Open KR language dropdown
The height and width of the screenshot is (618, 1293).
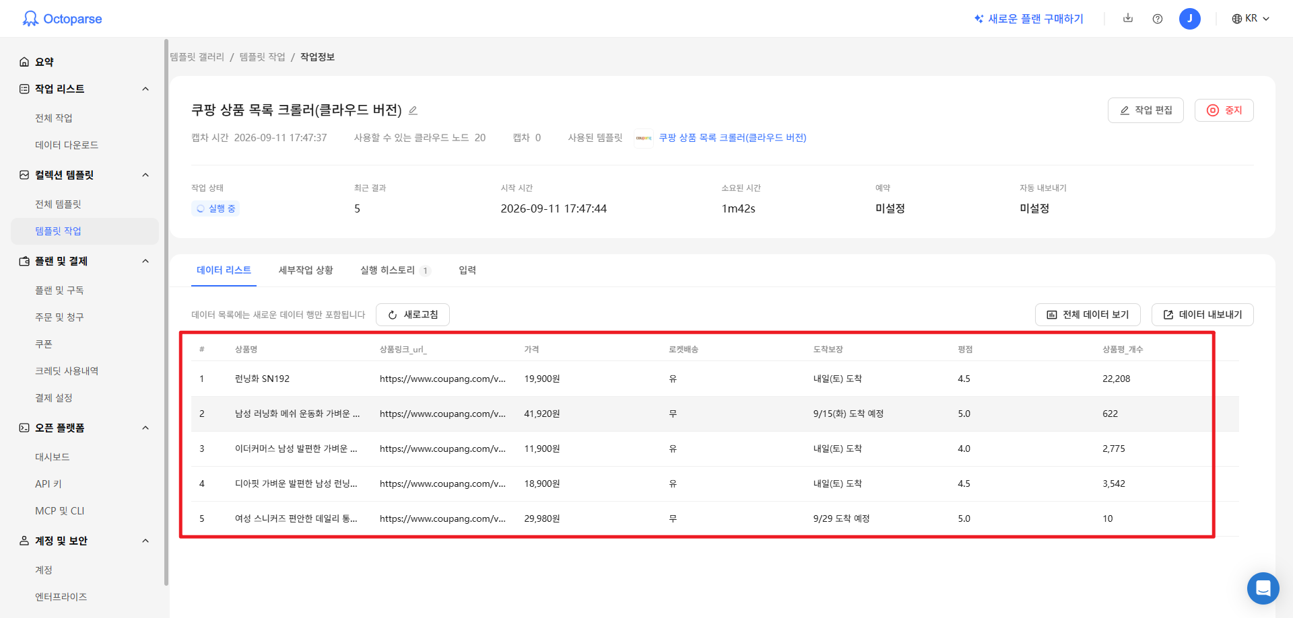pyautogui.click(x=1251, y=19)
